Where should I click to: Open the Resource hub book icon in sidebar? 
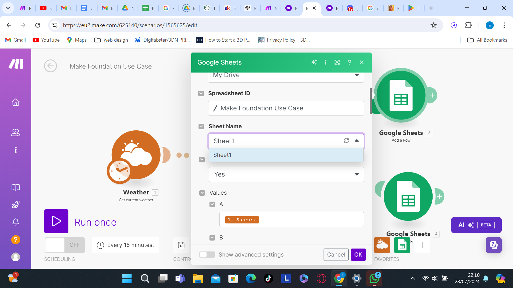coord(16,187)
